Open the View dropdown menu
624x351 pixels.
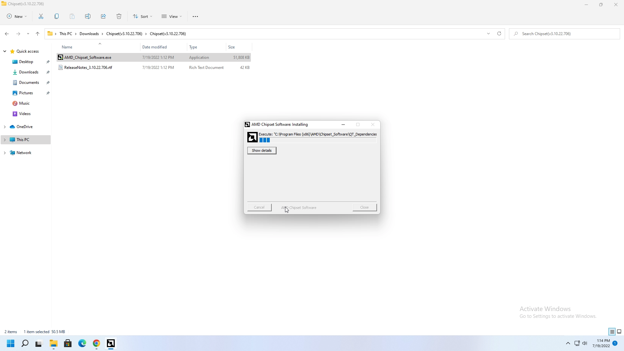click(172, 17)
